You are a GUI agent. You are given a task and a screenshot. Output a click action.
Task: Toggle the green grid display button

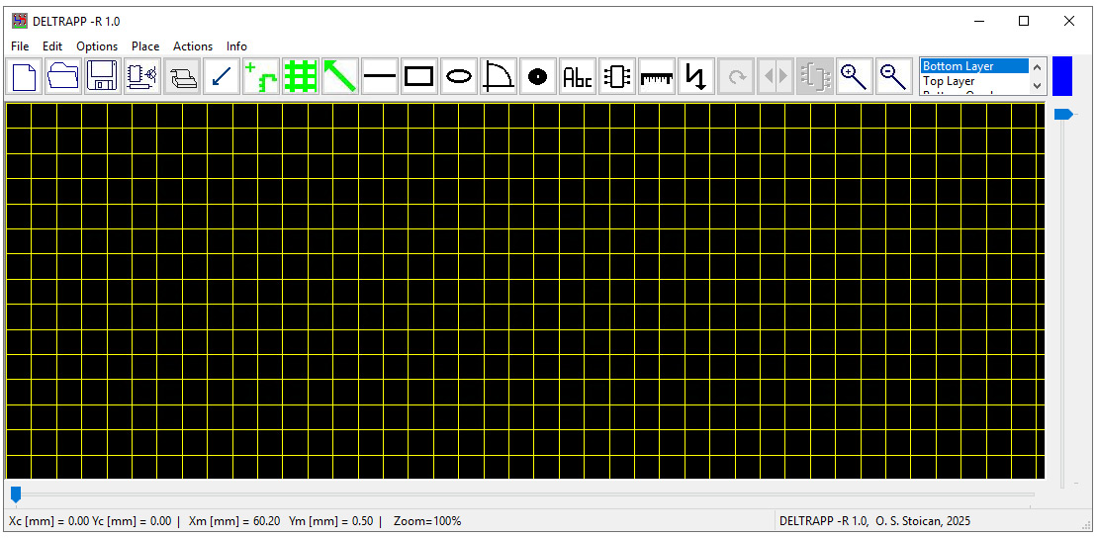[x=300, y=76]
